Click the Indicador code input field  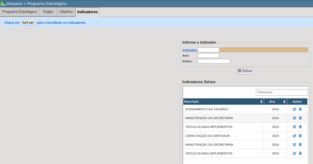[208, 50]
